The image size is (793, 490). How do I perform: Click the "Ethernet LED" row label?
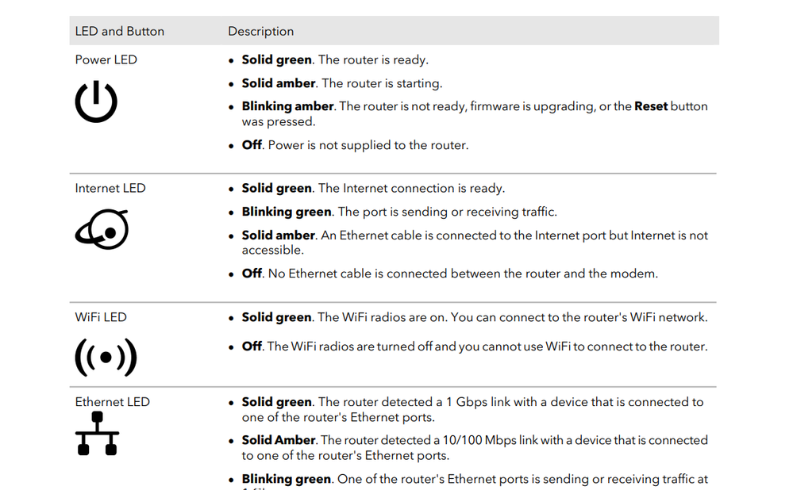click(x=112, y=402)
